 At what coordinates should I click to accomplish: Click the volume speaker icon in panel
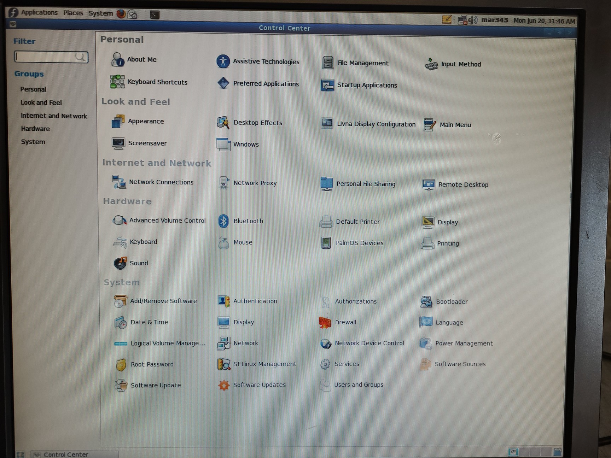pos(473,20)
